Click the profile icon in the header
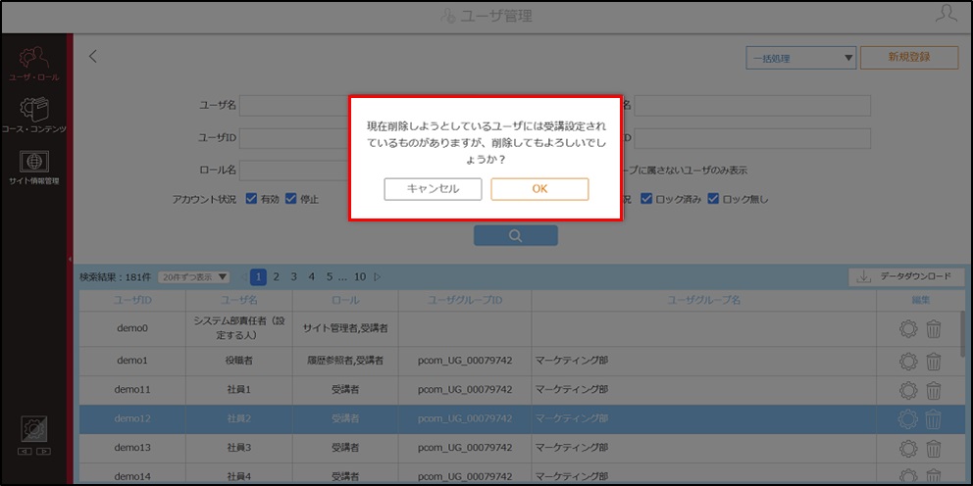 click(x=946, y=15)
